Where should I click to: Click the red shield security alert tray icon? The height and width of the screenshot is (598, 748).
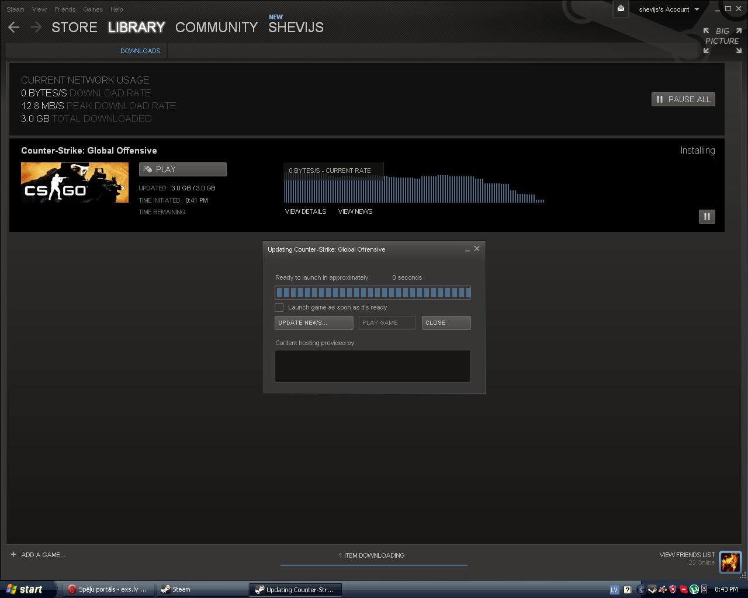[673, 589]
